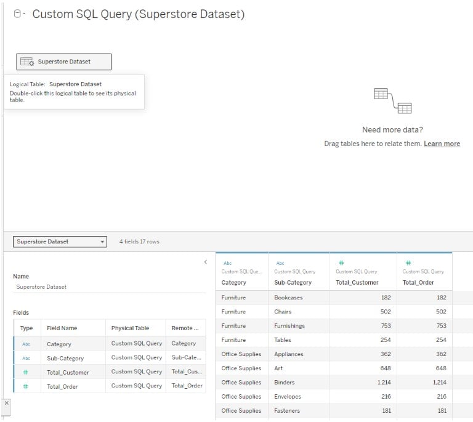The width and height of the screenshot is (473, 422).
Task: Click the Type column header
Action: 26,328
